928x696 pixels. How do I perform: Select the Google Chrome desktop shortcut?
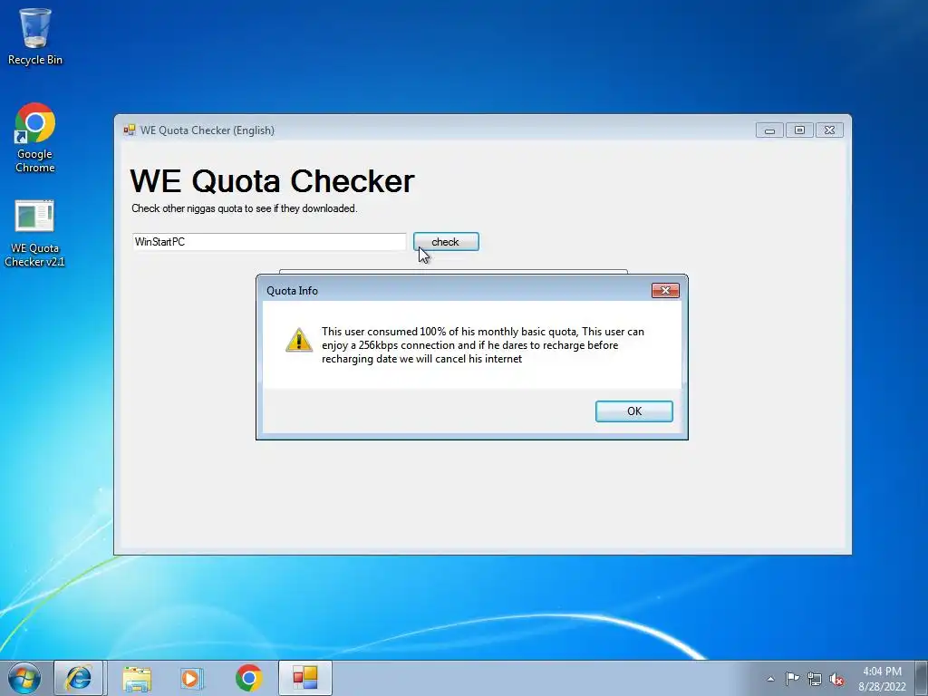tap(35, 138)
